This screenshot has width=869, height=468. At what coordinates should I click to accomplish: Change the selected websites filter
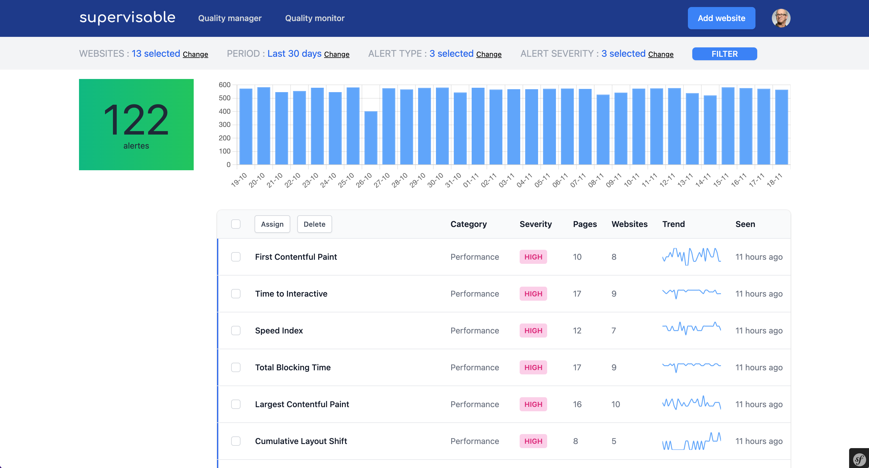[x=195, y=54]
